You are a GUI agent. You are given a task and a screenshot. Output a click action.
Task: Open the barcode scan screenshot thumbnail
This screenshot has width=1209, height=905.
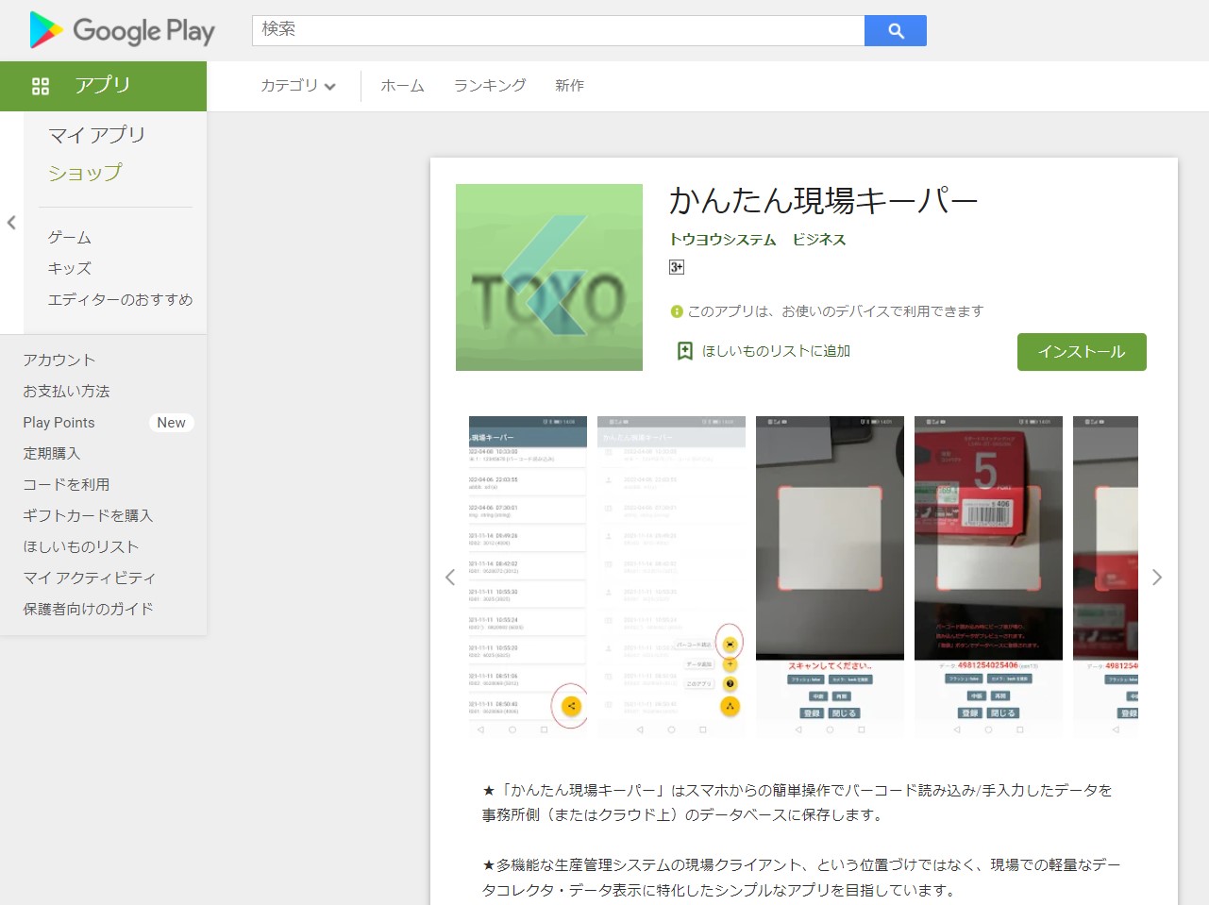988,576
